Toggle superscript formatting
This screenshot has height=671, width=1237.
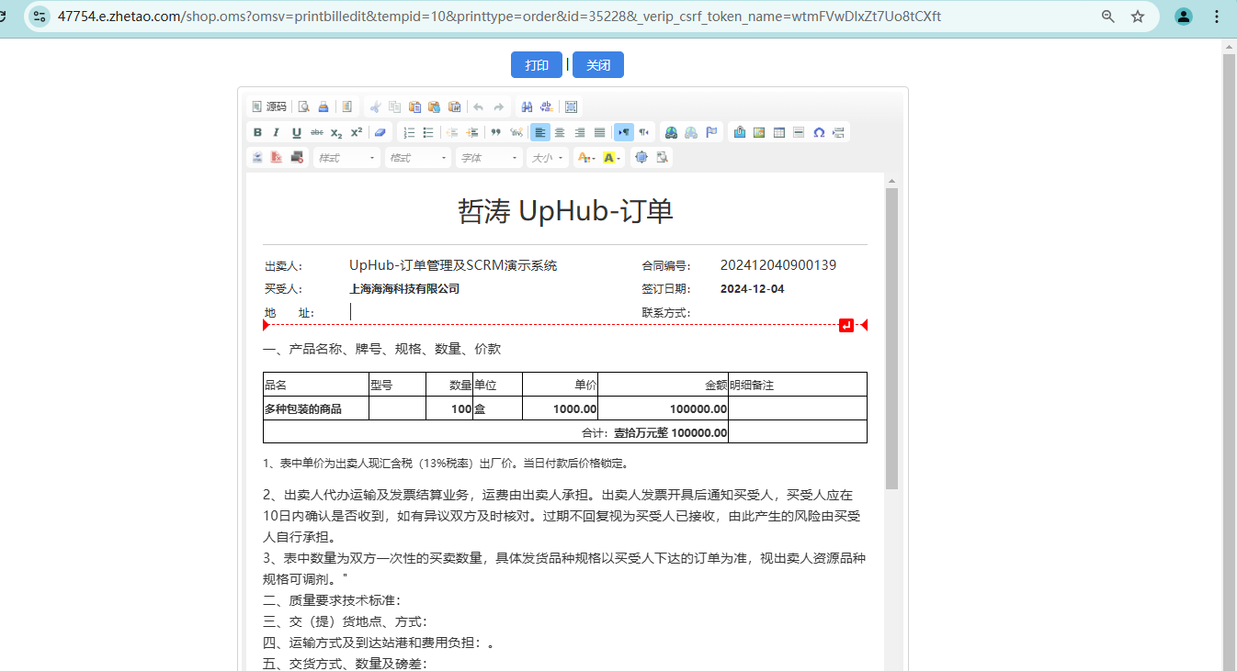[x=356, y=132]
